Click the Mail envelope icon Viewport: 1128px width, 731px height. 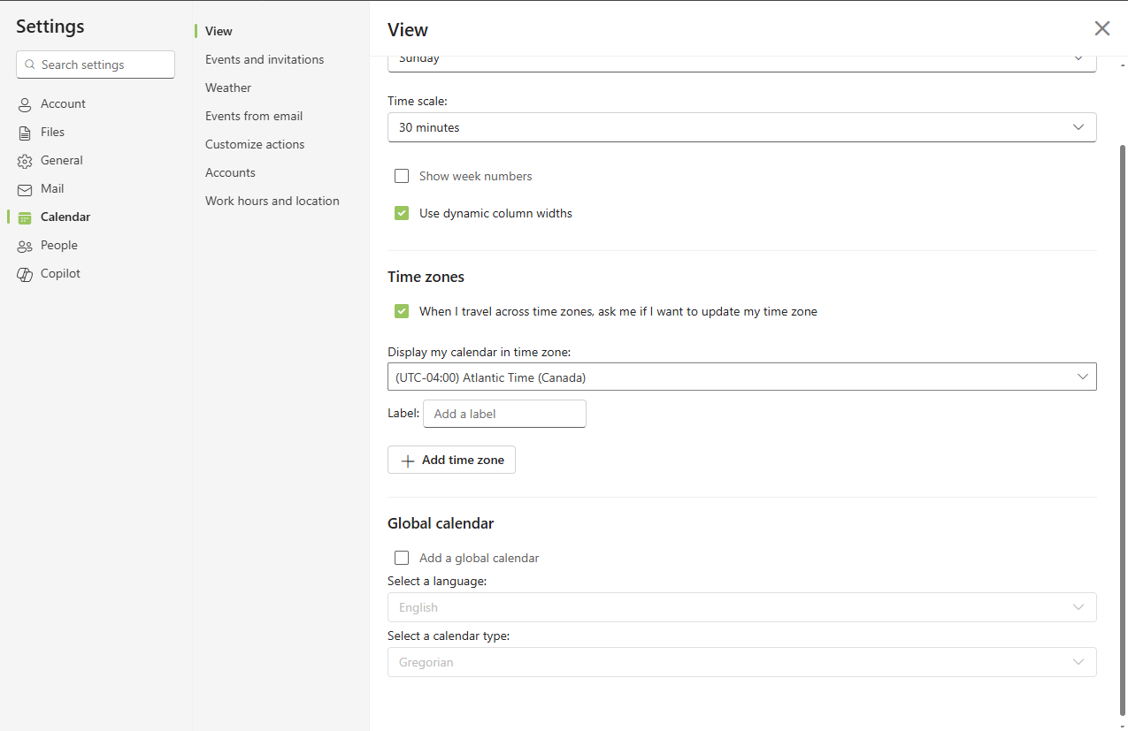coord(25,189)
